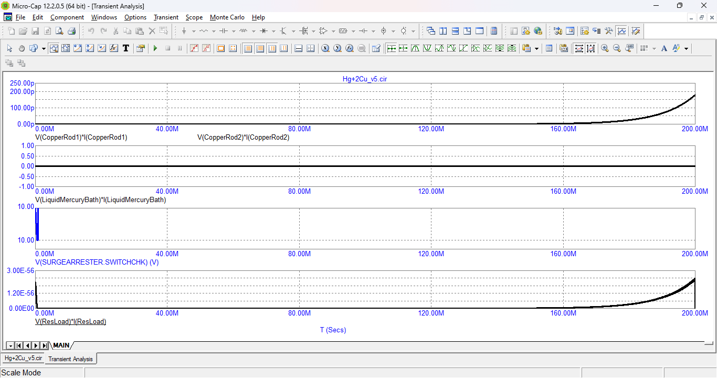This screenshot has height=378, width=717.
Task: Click the green Run analysis button
Action: [x=155, y=48]
